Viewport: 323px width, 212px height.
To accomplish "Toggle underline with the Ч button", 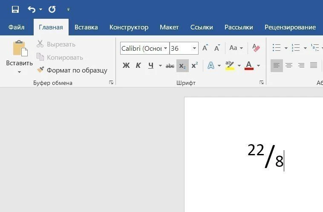I will [151, 66].
